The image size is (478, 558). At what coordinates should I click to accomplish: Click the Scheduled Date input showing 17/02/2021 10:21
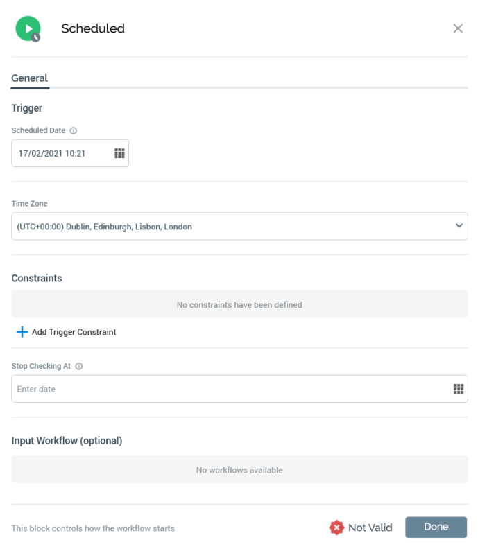coord(61,153)
